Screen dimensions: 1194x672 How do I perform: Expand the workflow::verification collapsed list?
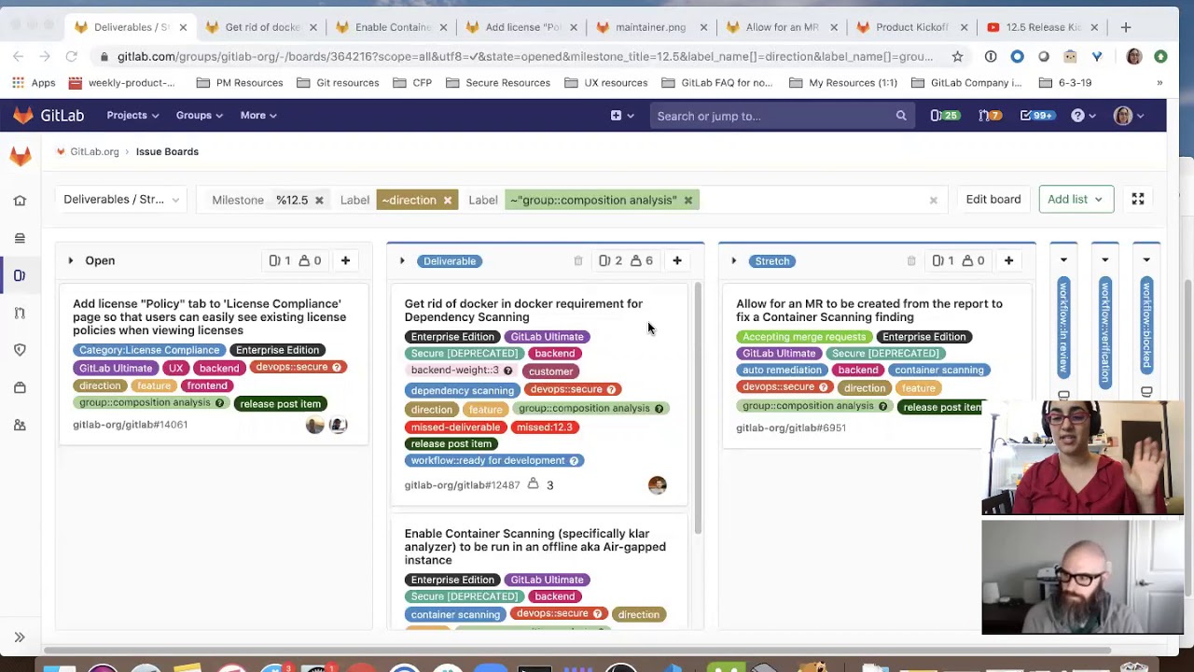1105,260
